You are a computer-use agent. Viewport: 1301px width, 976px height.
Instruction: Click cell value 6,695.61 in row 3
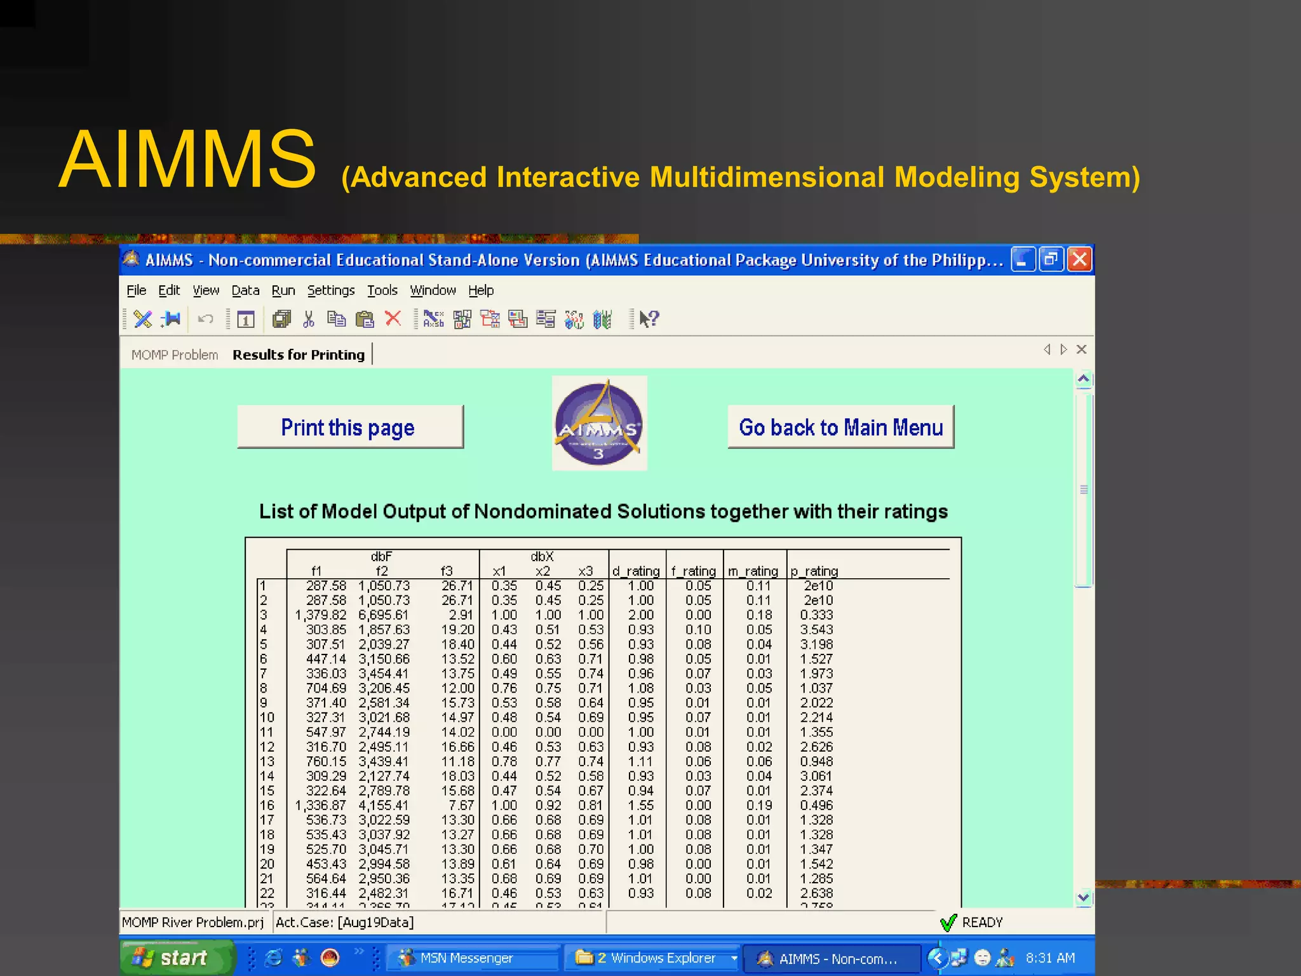[384, 614]
